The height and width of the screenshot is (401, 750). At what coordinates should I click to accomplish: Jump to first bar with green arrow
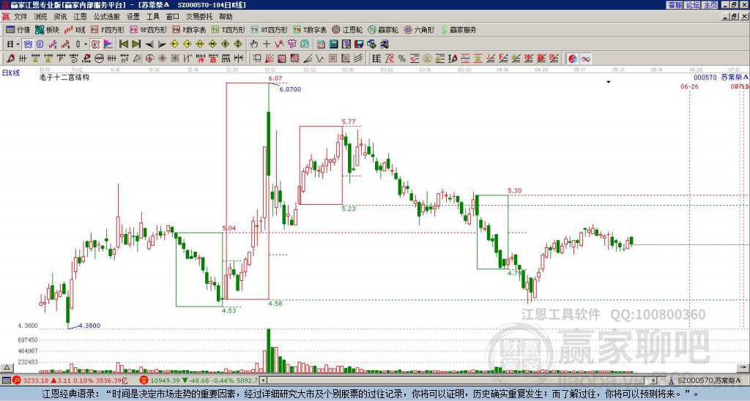click(x=123, y=44)
